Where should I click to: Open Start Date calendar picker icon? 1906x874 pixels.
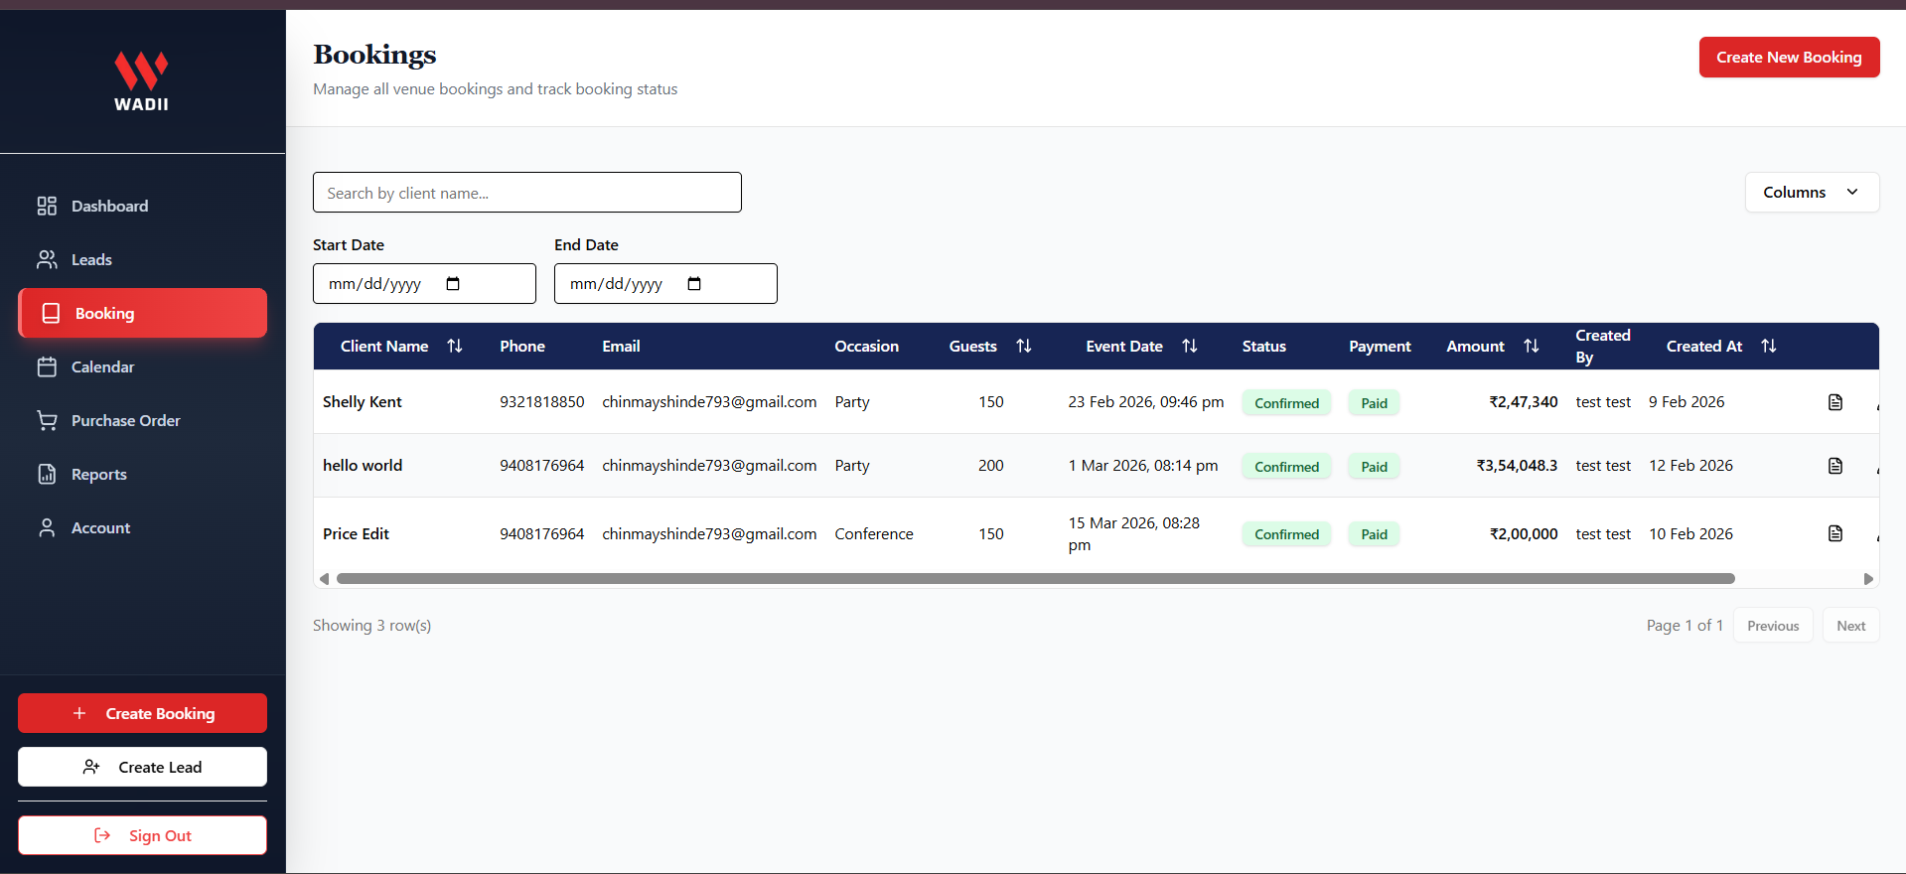[453, 284]
